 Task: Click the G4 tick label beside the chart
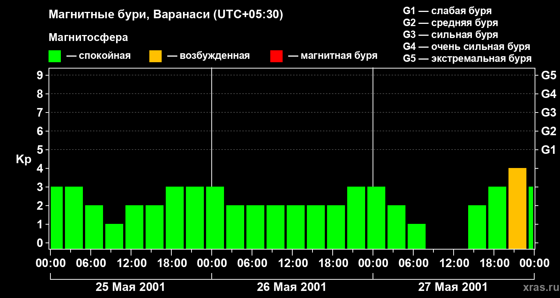(x=548, y=94)
